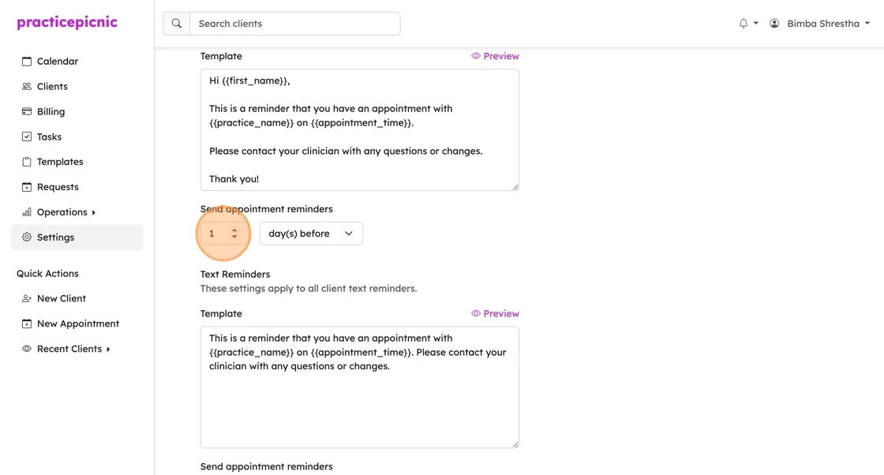Open the Tasks checkmark icon
The width and height of the screenshot is (884, 475).
pyautogui.click(x=27, y=137)
